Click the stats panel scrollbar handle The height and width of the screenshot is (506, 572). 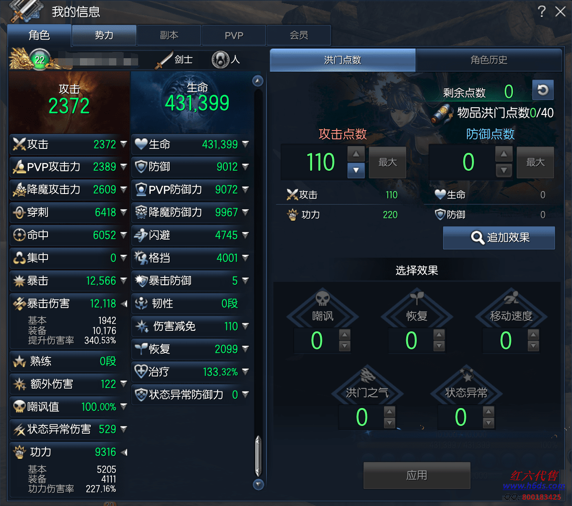point(258,456)
